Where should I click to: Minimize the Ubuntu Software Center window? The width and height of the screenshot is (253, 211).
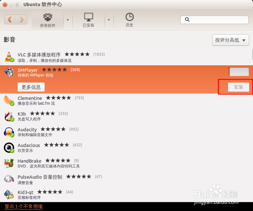pyautogui.click(x=11, y=4)
